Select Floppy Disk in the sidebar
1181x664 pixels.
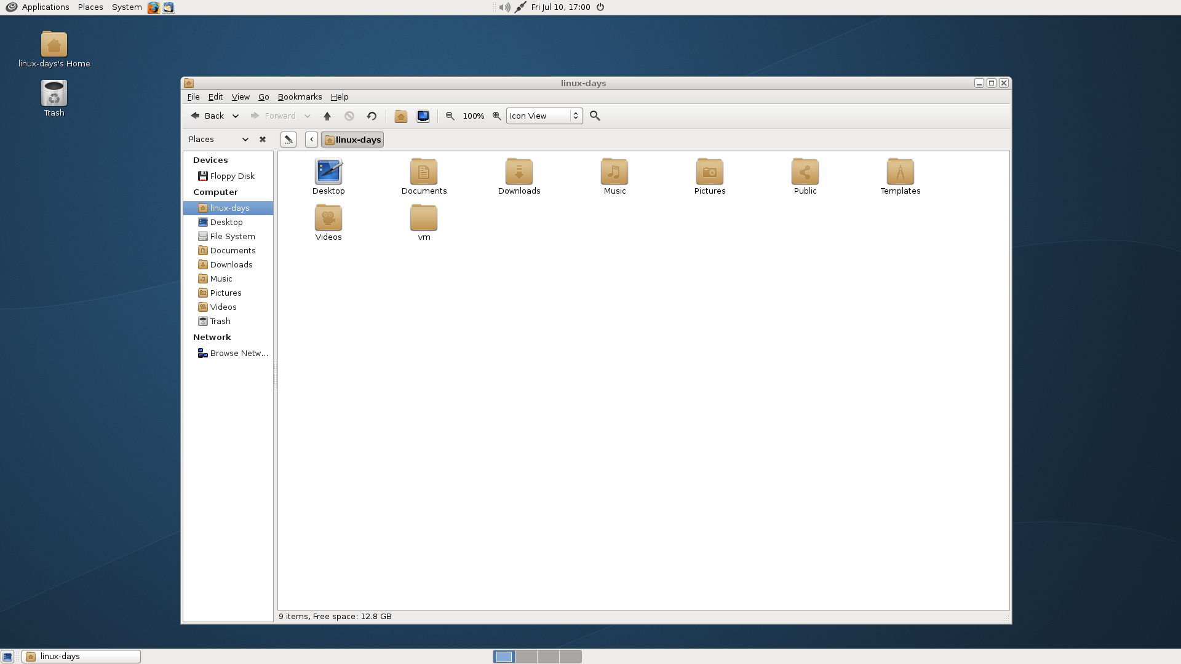[x=228, y=176]
